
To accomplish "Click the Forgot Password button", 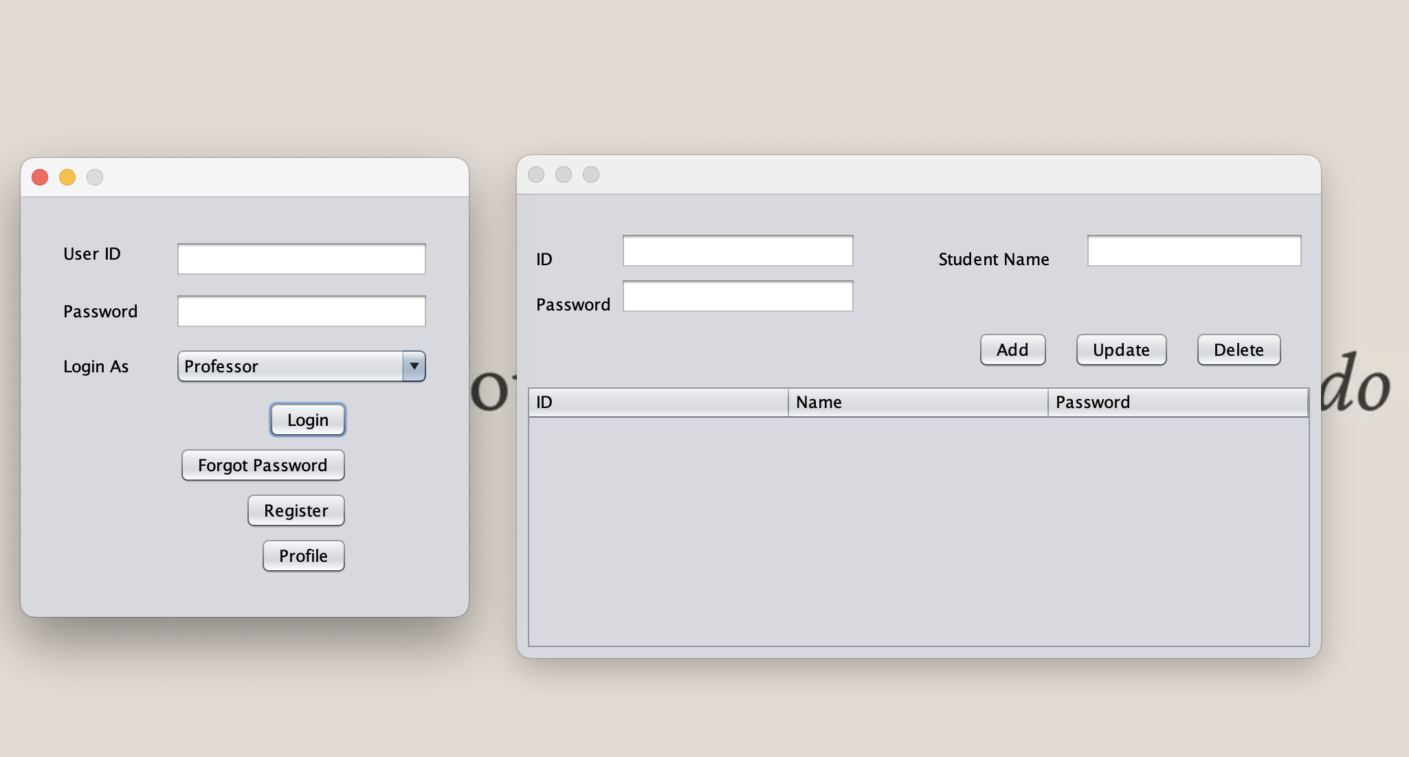I will (x=263, y=465).
